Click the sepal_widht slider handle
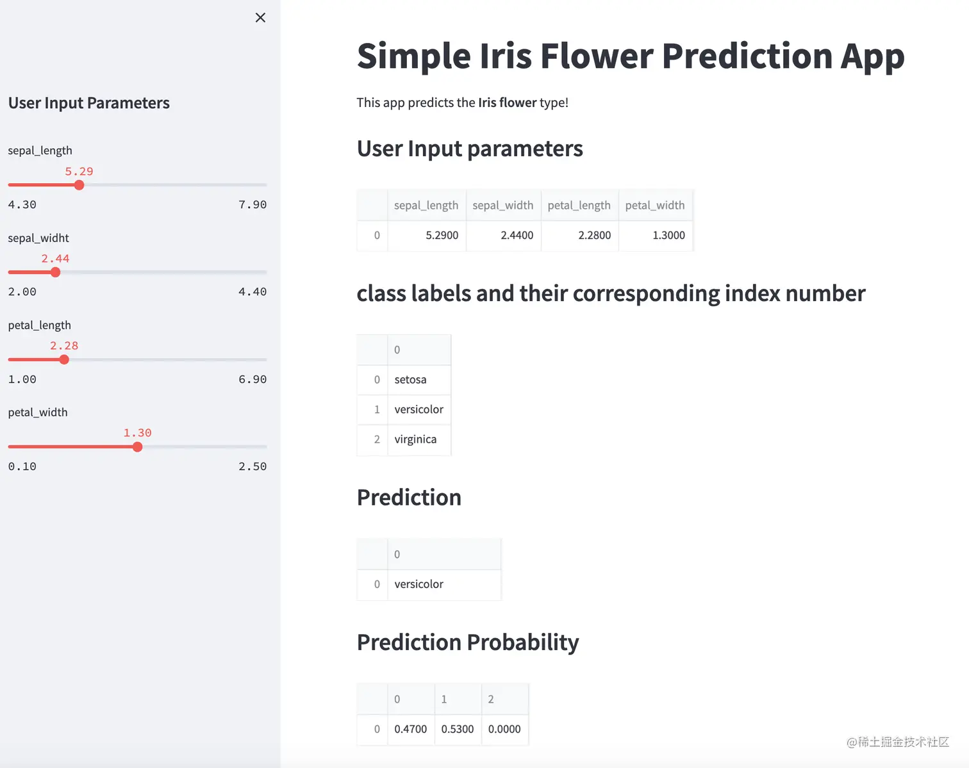Viewport: 969px width, 768px height. tap(56, 272)
